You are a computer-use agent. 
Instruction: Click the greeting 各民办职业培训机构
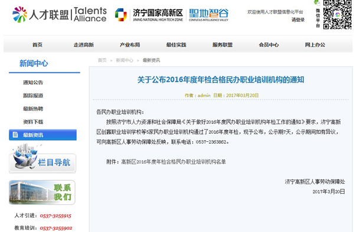point(120,112)
